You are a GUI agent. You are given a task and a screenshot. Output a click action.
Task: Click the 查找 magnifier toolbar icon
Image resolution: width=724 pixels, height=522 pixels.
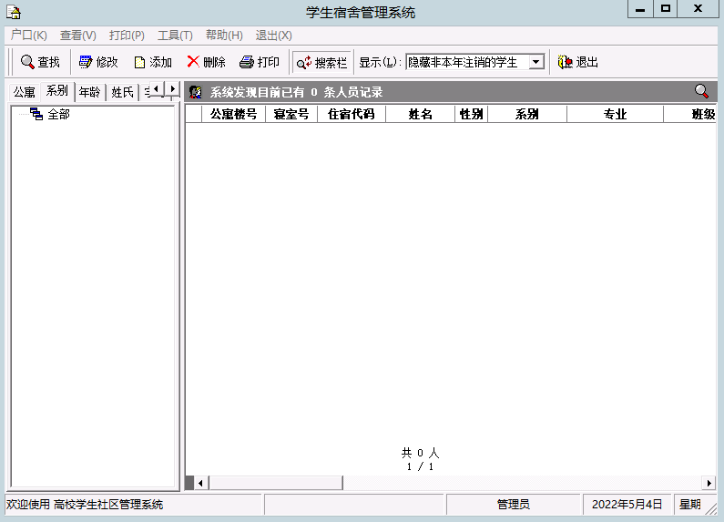pyautogui.click(x=27, y=62)
